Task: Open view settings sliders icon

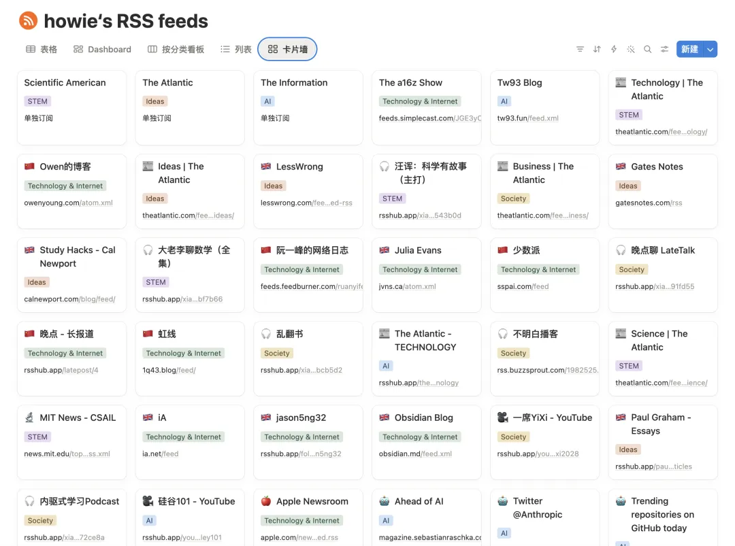Action: tap(664, 49)
